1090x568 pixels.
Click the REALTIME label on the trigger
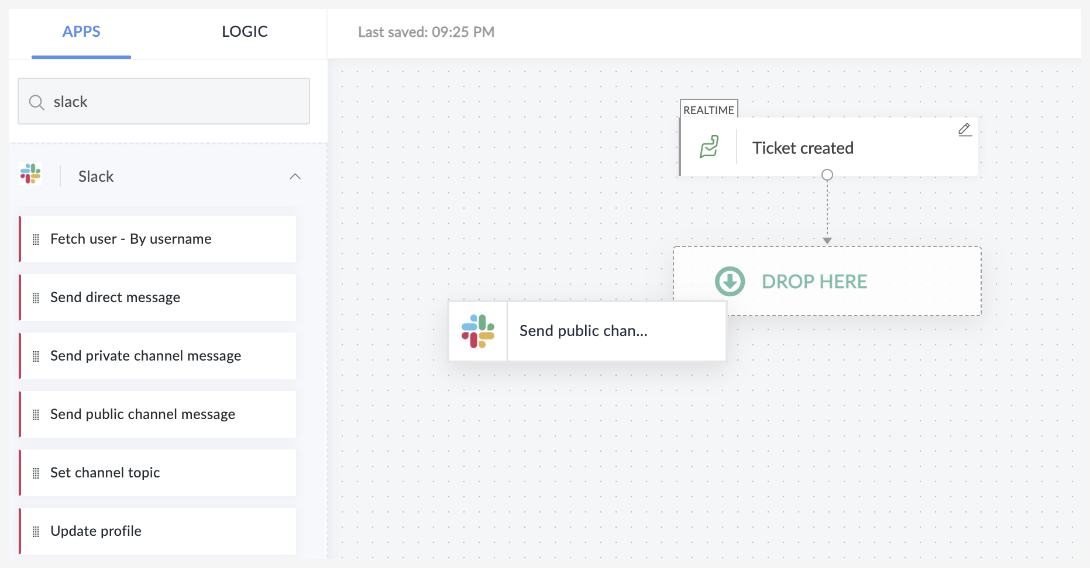point(709,110)
